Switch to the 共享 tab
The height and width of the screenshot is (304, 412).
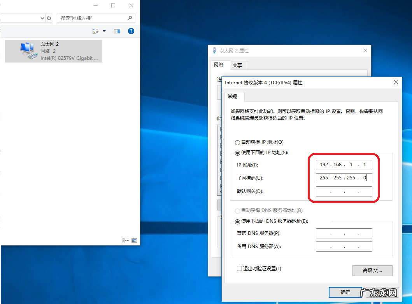coord(239,65)
